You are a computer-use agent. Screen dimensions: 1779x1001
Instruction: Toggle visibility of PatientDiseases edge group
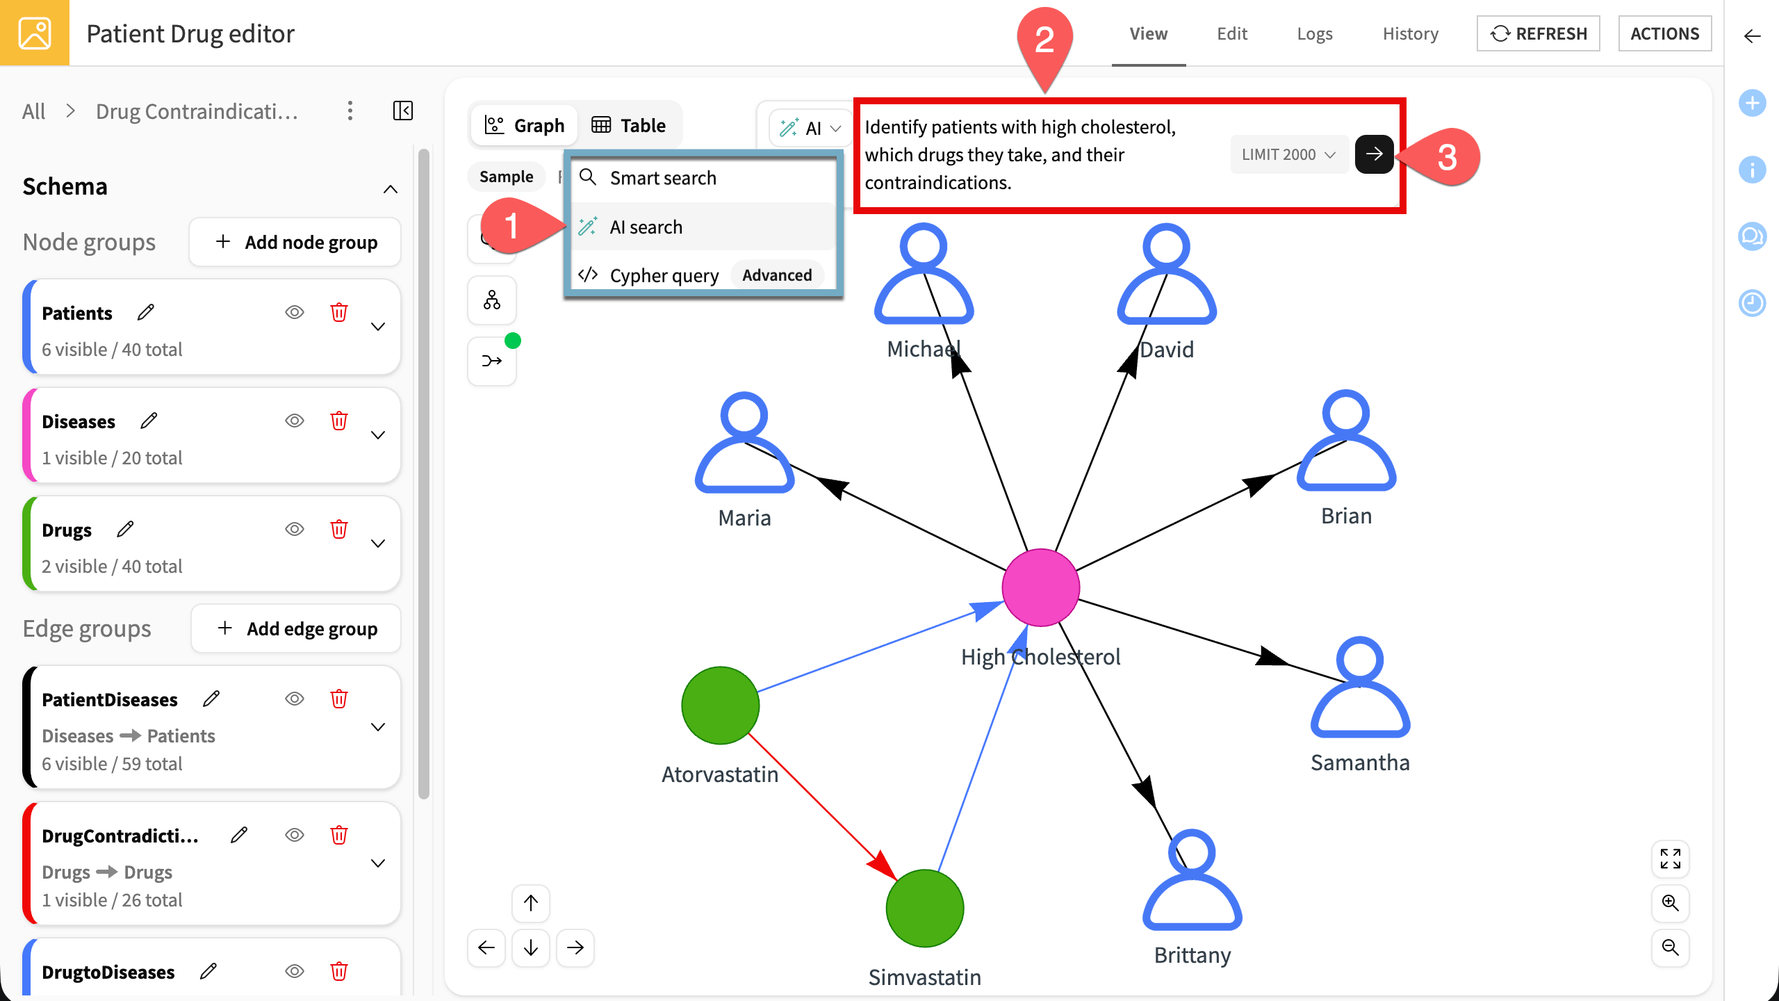click(295, 699)
